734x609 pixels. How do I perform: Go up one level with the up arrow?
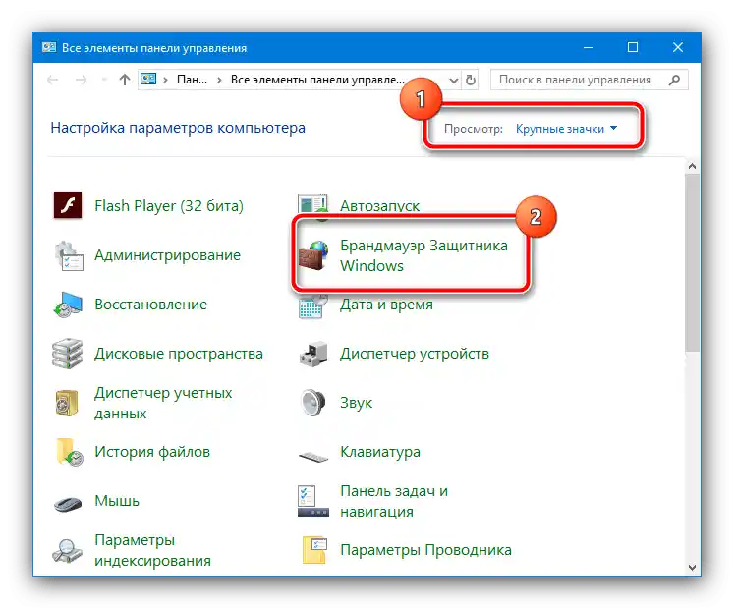tap(125, 80)
